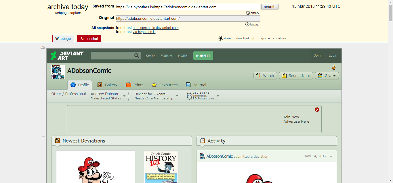Switch to the archive Screenshot tab

coord(89,38)
